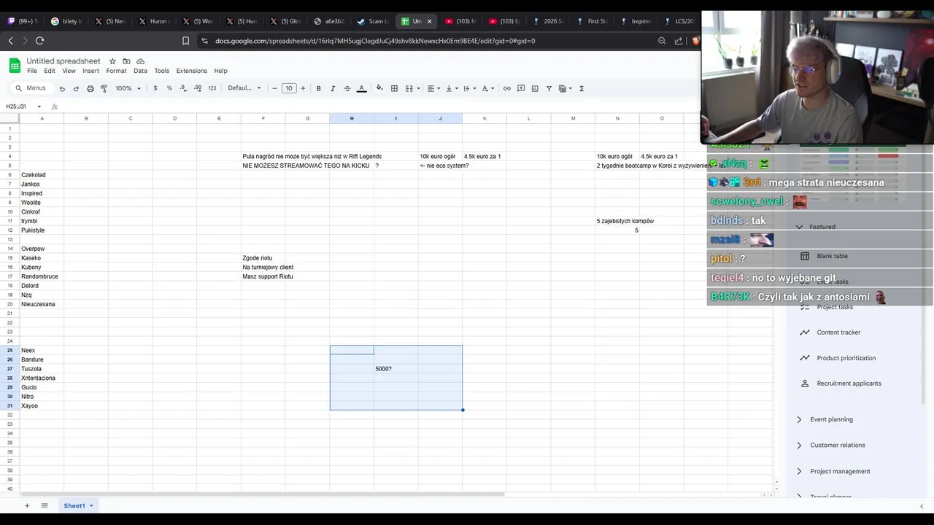Choose the Recruitment applicants template
Image resolution: width=934 pixels, height=525 pixels.
click(x=849, y=384)
